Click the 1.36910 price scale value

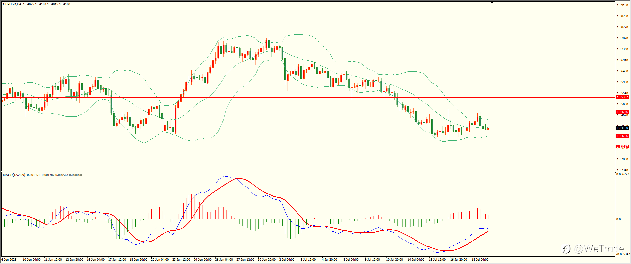coord(622,60)
